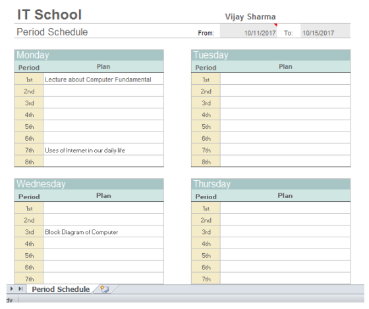Select the Thursday header cell
Viewport: 369px width, 309px height.
pos(271,184)
